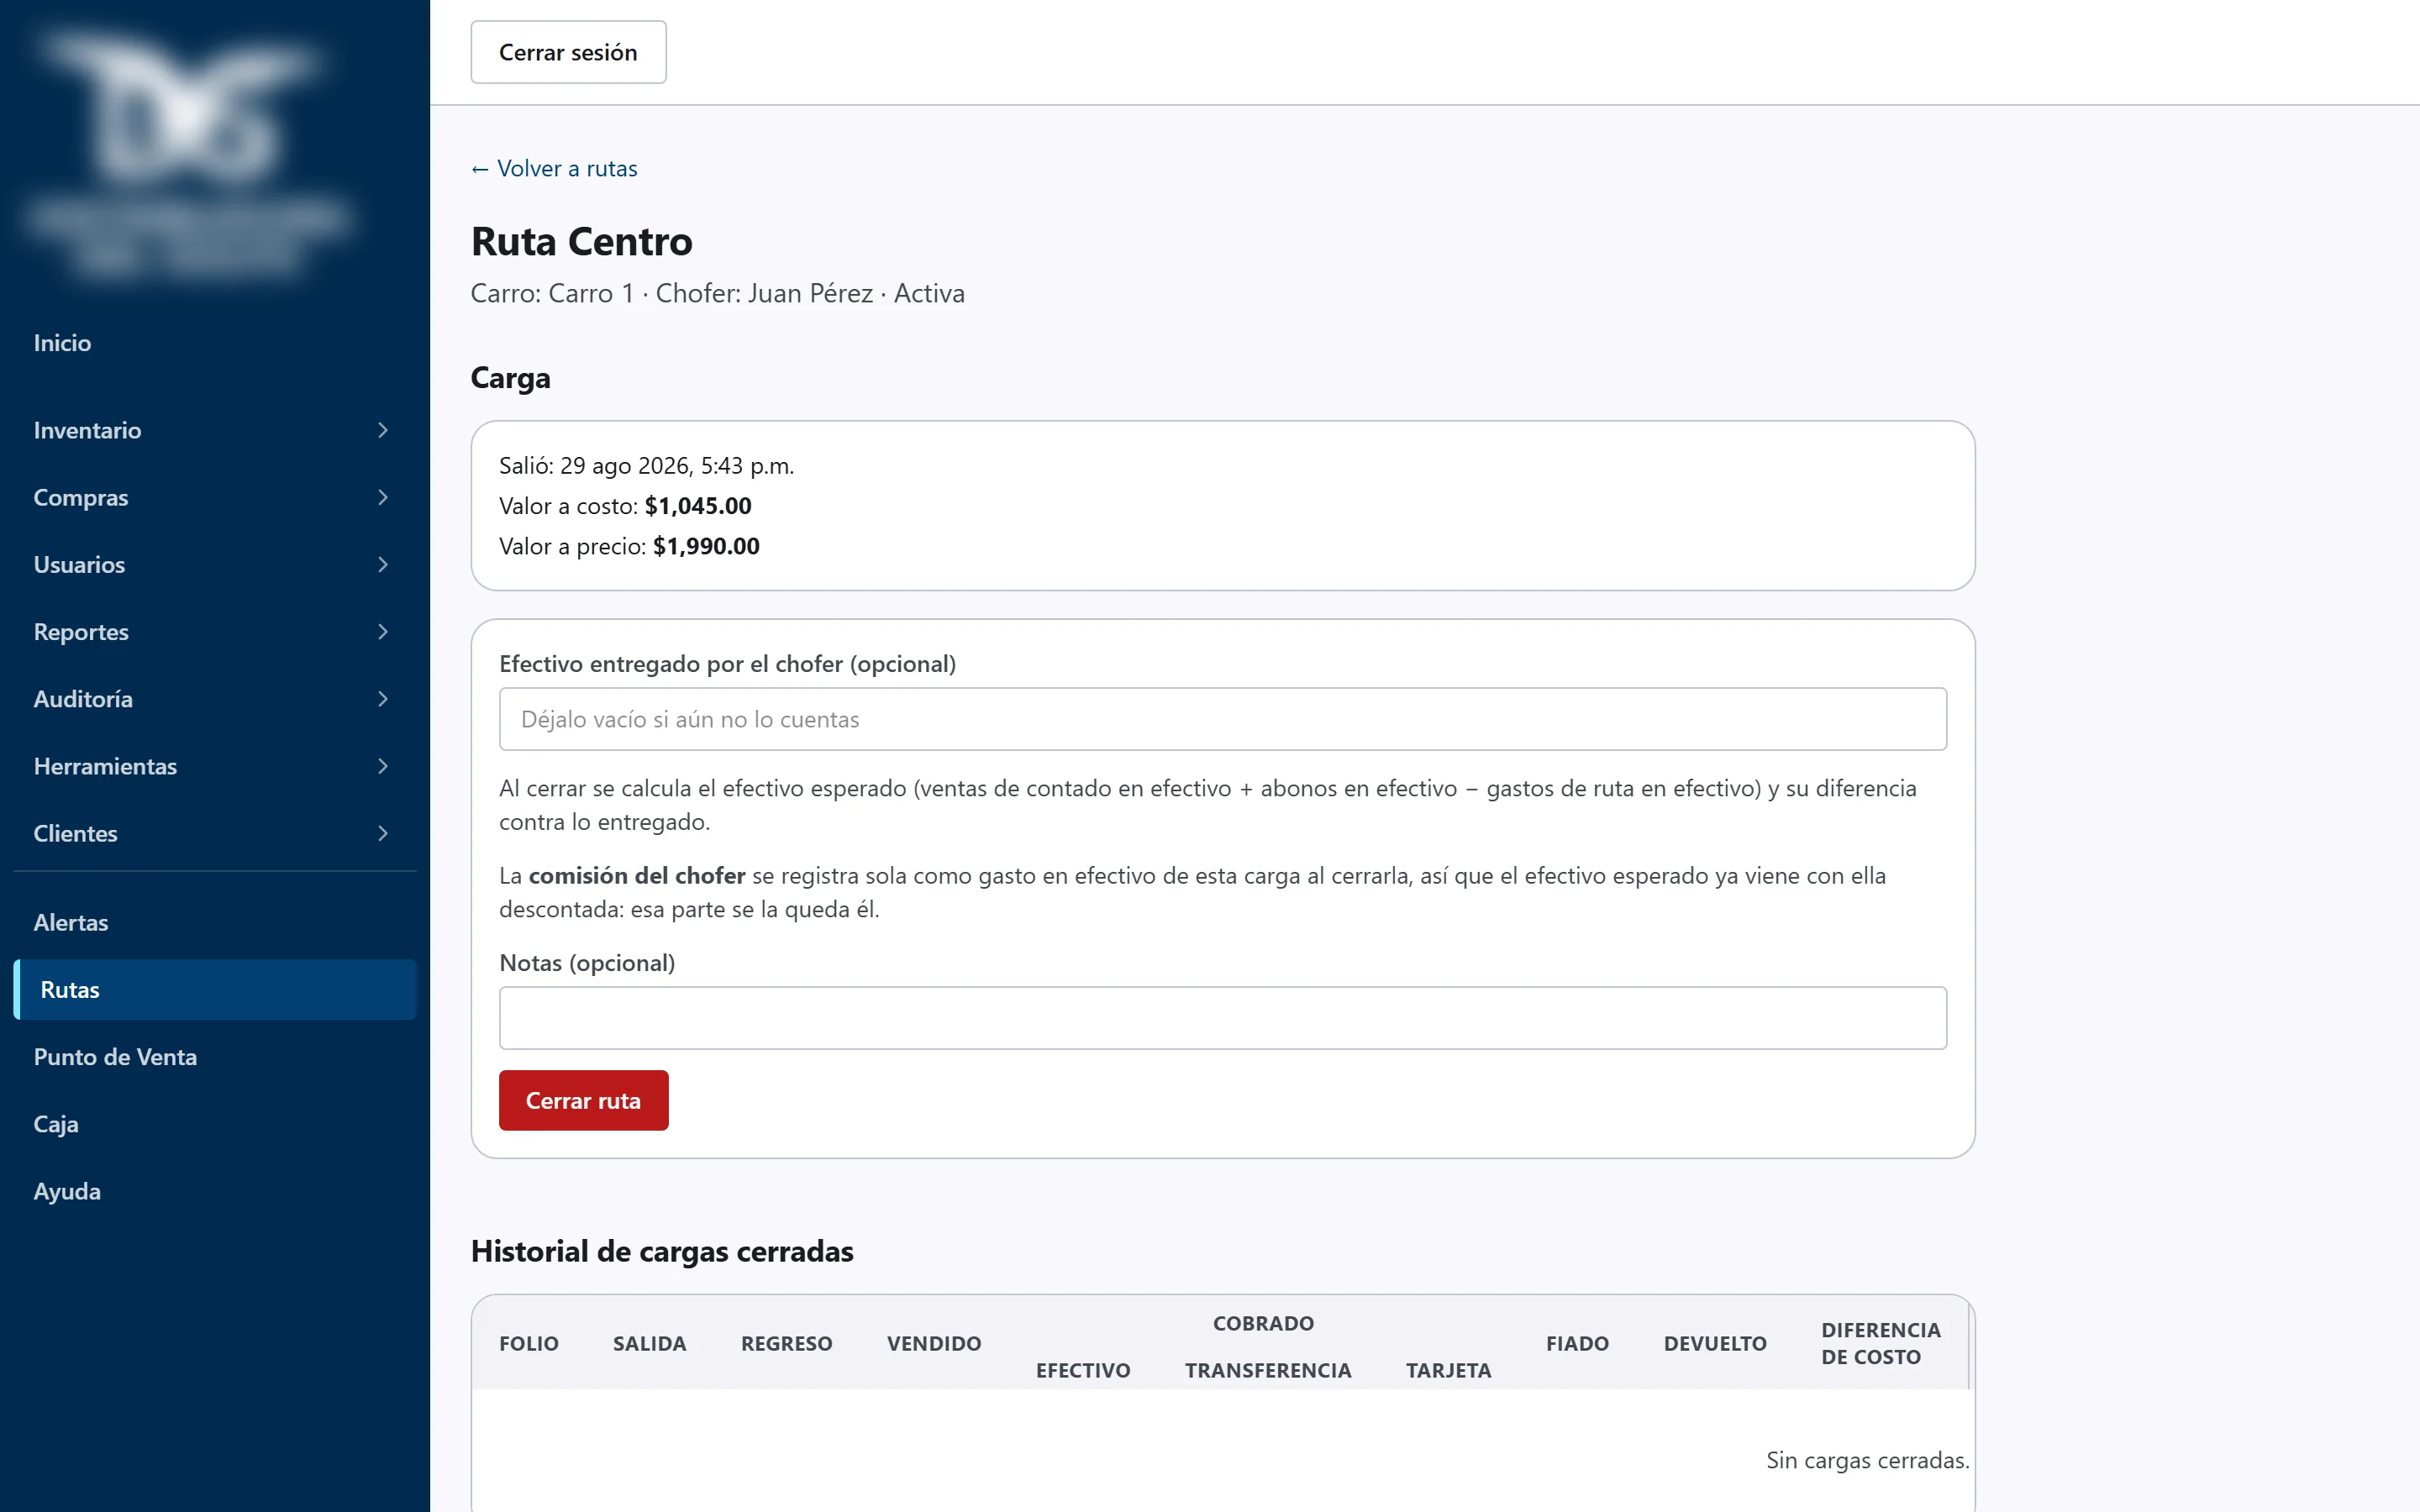Click the DIFERENCIA DE COSTO header
This screenshot has width=2420, height=1512.
(1881, 1343)
